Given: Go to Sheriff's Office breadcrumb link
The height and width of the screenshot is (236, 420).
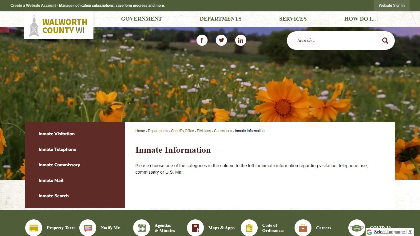Looking at the screenshot, I should (182, 131).
